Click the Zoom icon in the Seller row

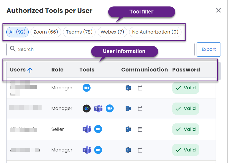tap(98, 129)
